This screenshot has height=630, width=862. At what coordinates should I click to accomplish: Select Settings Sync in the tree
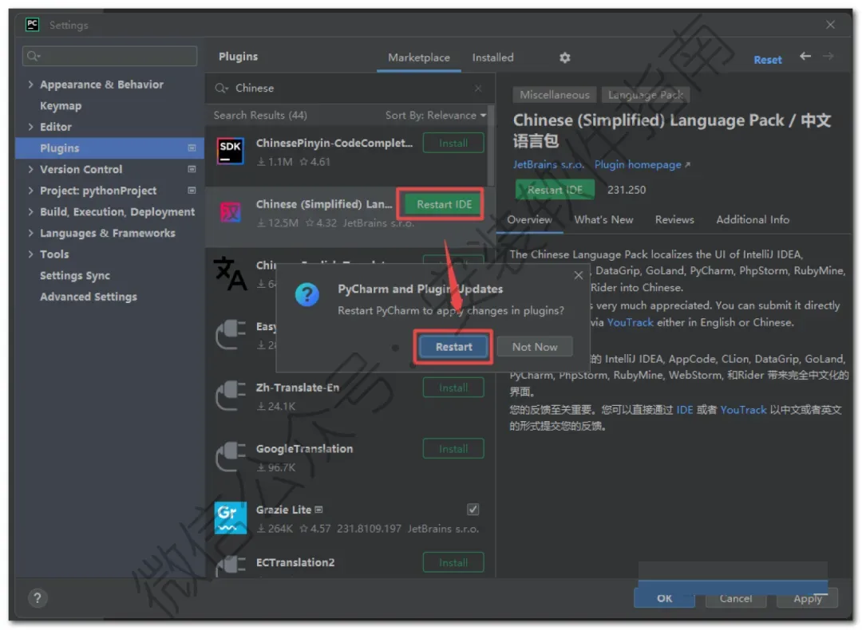coord(75,275)
